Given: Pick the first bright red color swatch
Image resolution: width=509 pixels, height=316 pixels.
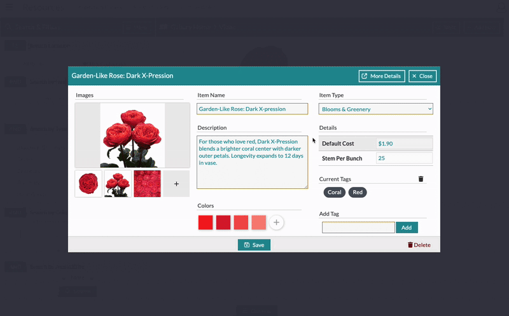Looking at the screenshot, I should (x=206, y=223).
